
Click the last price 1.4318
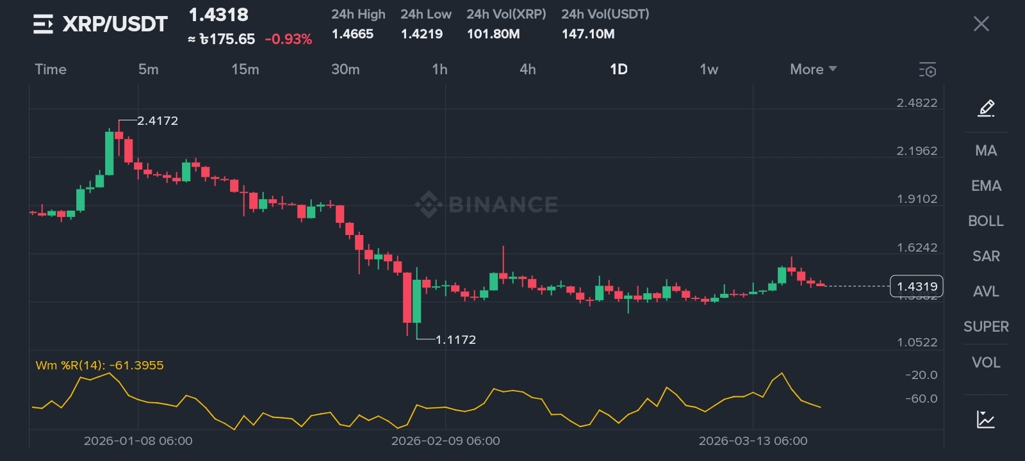[218, 15]
